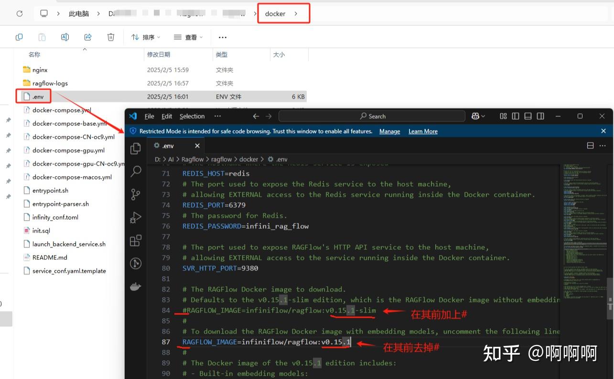
Task: Open the editor More Actions menu
Action: coord(603,145)
